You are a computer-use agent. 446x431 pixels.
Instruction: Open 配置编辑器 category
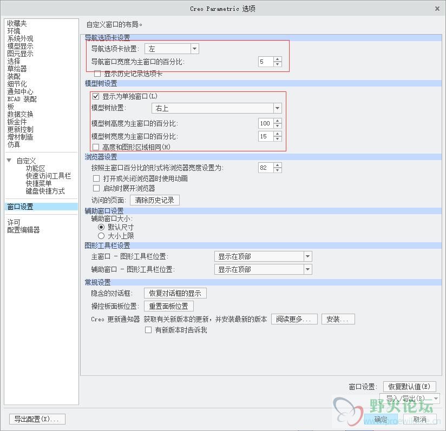click(23, 230)
